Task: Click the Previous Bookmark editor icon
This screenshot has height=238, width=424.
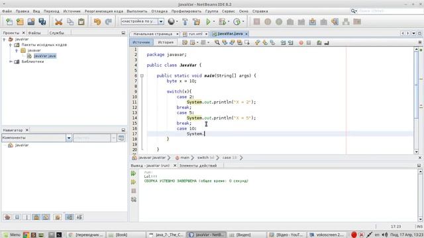Action: pyautogui.click(x=258, y=42)
